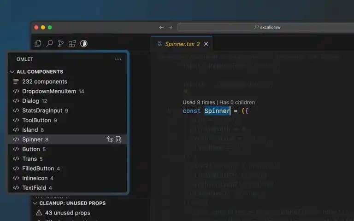This screenshot has height=221, width=354.
Task: Click the code icon beside InlineIcon
Action: 16,178
